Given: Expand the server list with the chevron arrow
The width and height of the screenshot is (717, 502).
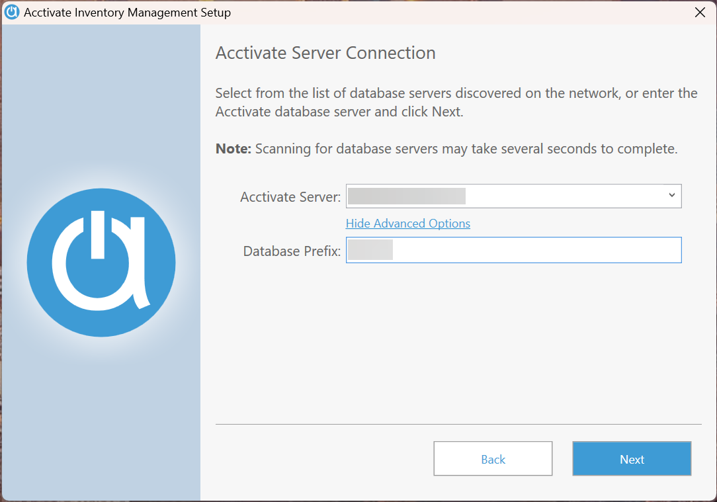Looking at the screenshot, I should [x=672, y=196].
